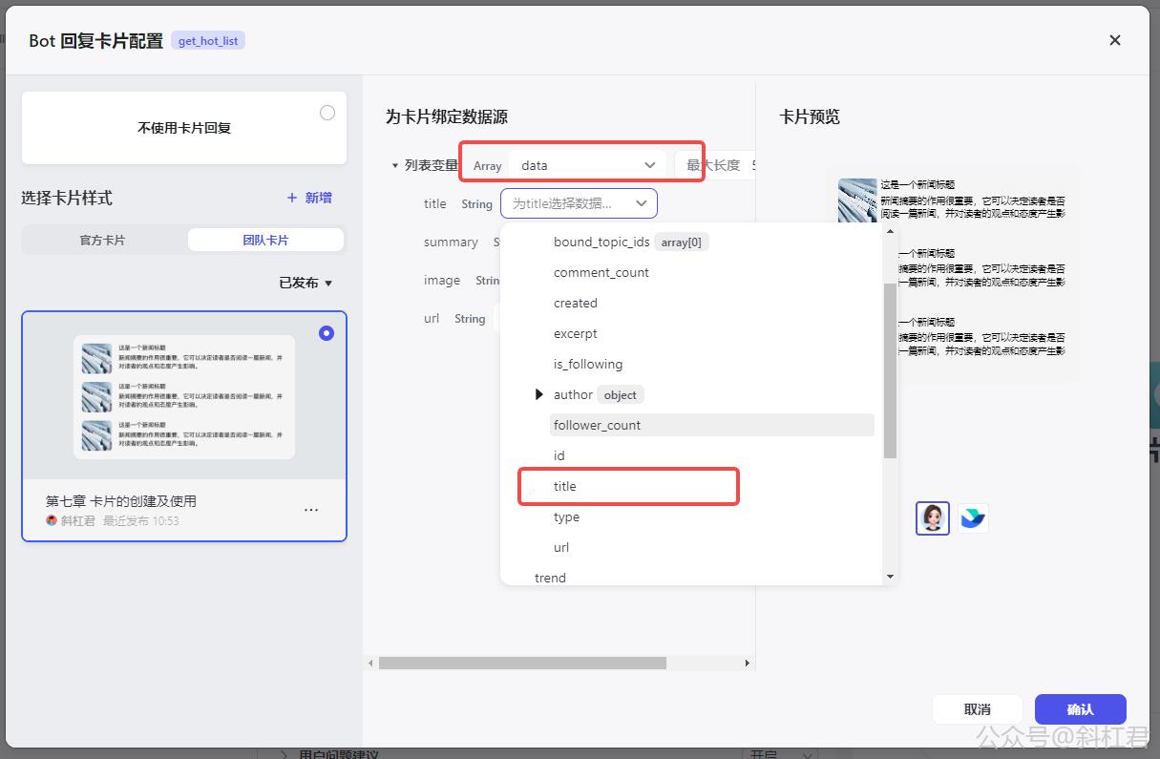
Task: Click the 卡片预览 heading
Action: point(810,116)
